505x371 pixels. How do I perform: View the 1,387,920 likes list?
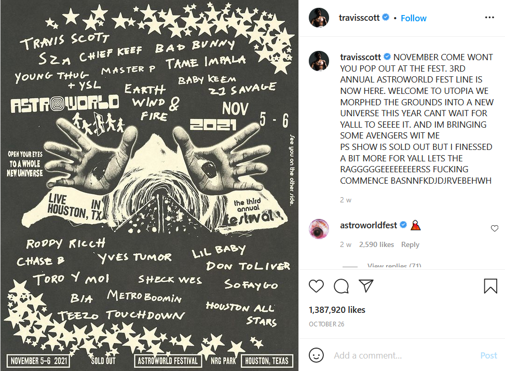tap(337, 310)
